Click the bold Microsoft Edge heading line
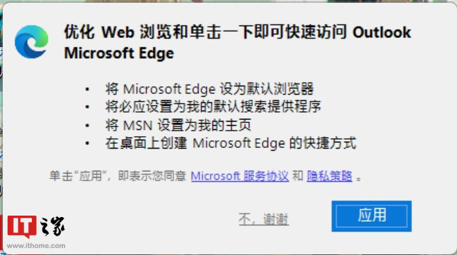The height and width of the screenshot is (255, 457). [x=119, y=53]
